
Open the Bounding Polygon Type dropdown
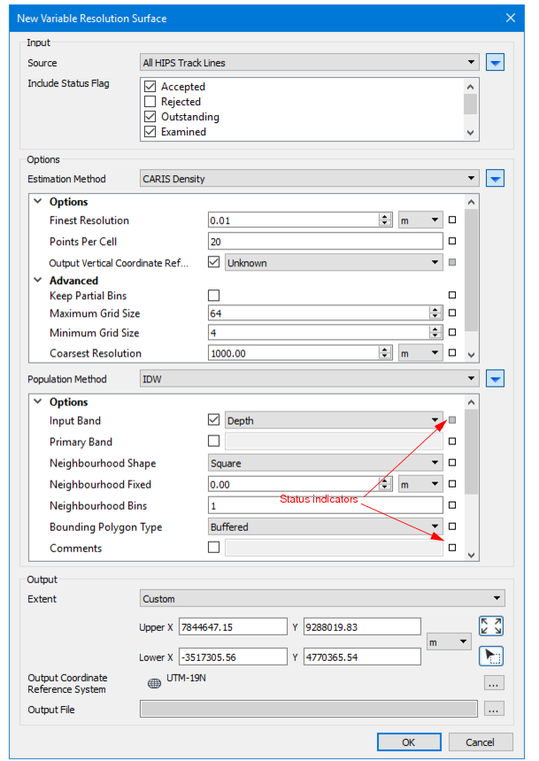coord(325,527)
